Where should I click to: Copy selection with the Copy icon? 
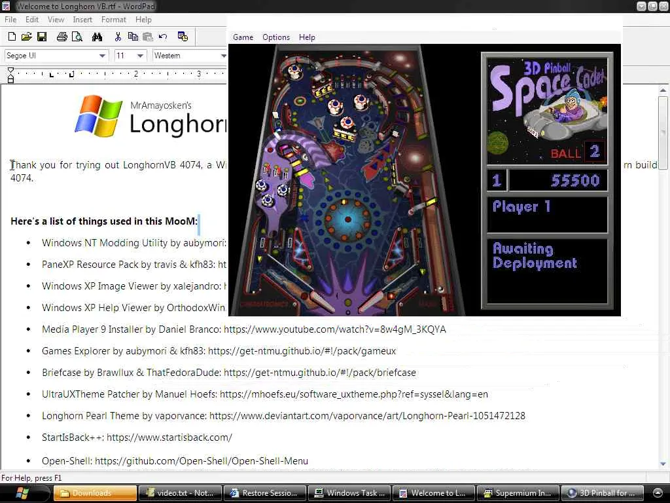[x=133, y=37]
